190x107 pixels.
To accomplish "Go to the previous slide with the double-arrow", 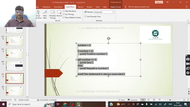I will pos(189,92).
